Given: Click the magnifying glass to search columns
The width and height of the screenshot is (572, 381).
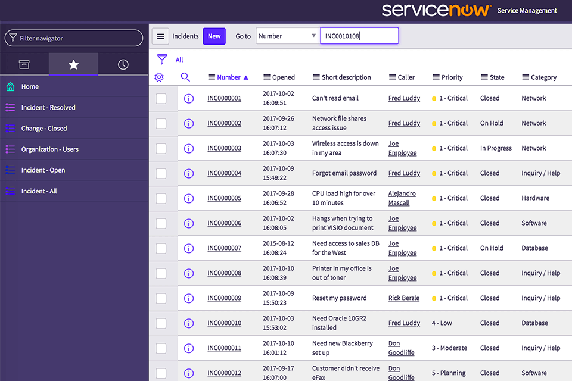Looking at the screenshot, I should click(x=185, y=77).
